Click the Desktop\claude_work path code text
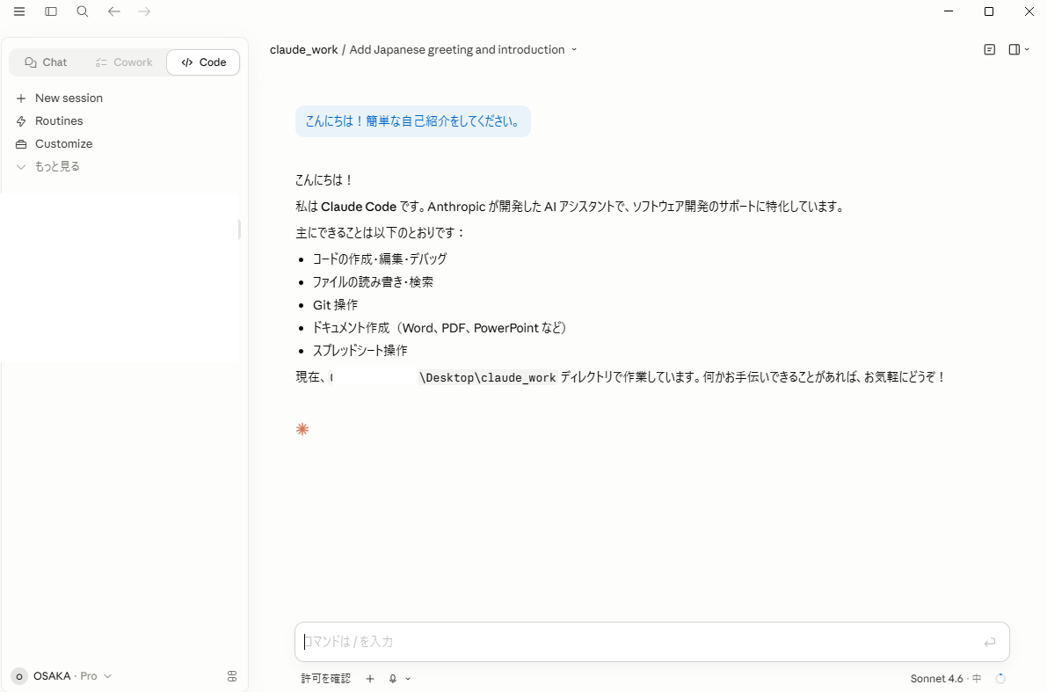The image size is (1047, 692). point(487,377)
